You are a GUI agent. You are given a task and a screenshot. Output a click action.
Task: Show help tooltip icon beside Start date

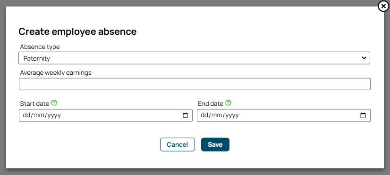point(54,103)
